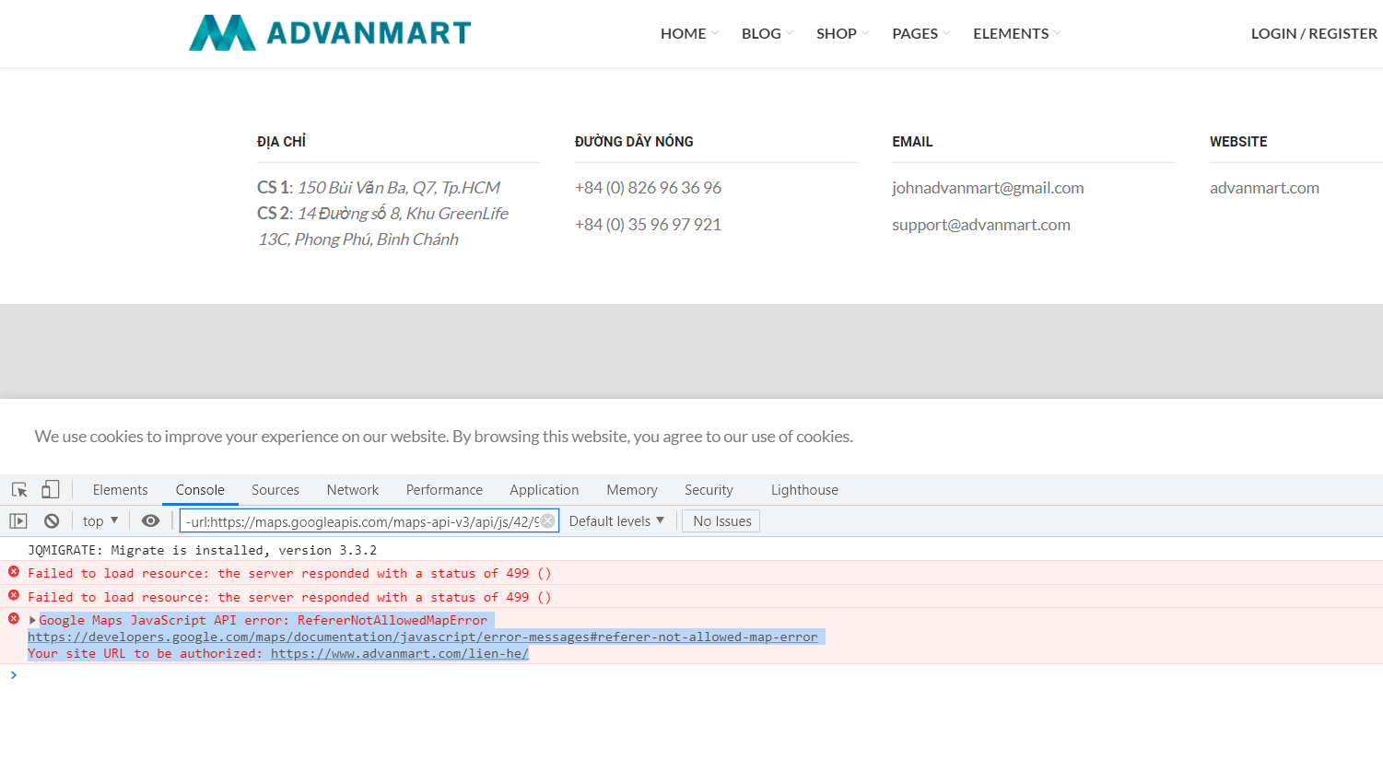The height and width of the screenshot is (783, 1383).
Task: Click the LOGIN / REGISTER link
Action: point(1314,33)
